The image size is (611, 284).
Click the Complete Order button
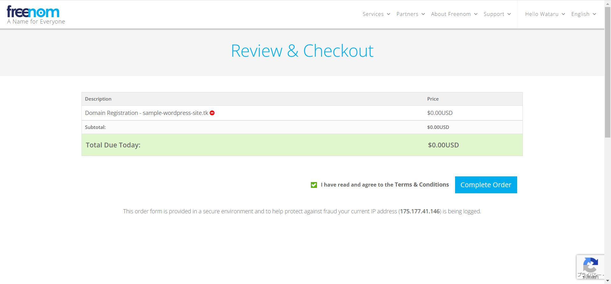486,185
